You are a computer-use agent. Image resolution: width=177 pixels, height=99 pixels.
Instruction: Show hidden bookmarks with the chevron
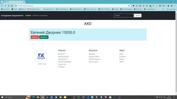[163, 9]
